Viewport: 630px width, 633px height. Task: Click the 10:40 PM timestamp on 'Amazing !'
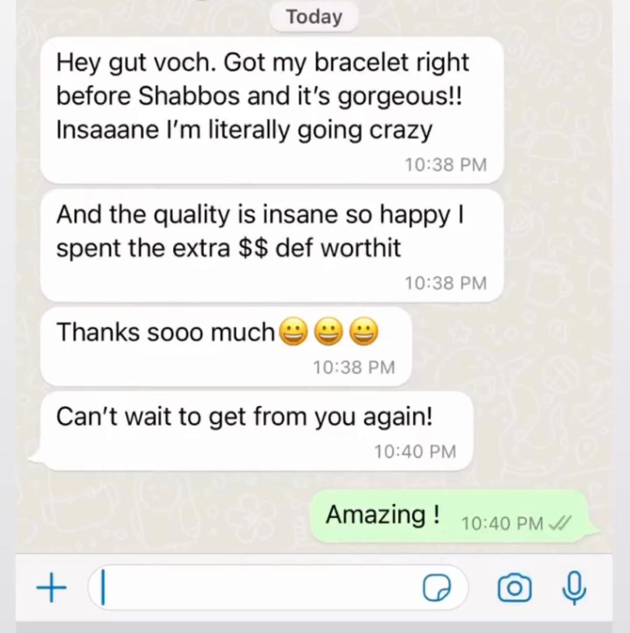[502, 524]
